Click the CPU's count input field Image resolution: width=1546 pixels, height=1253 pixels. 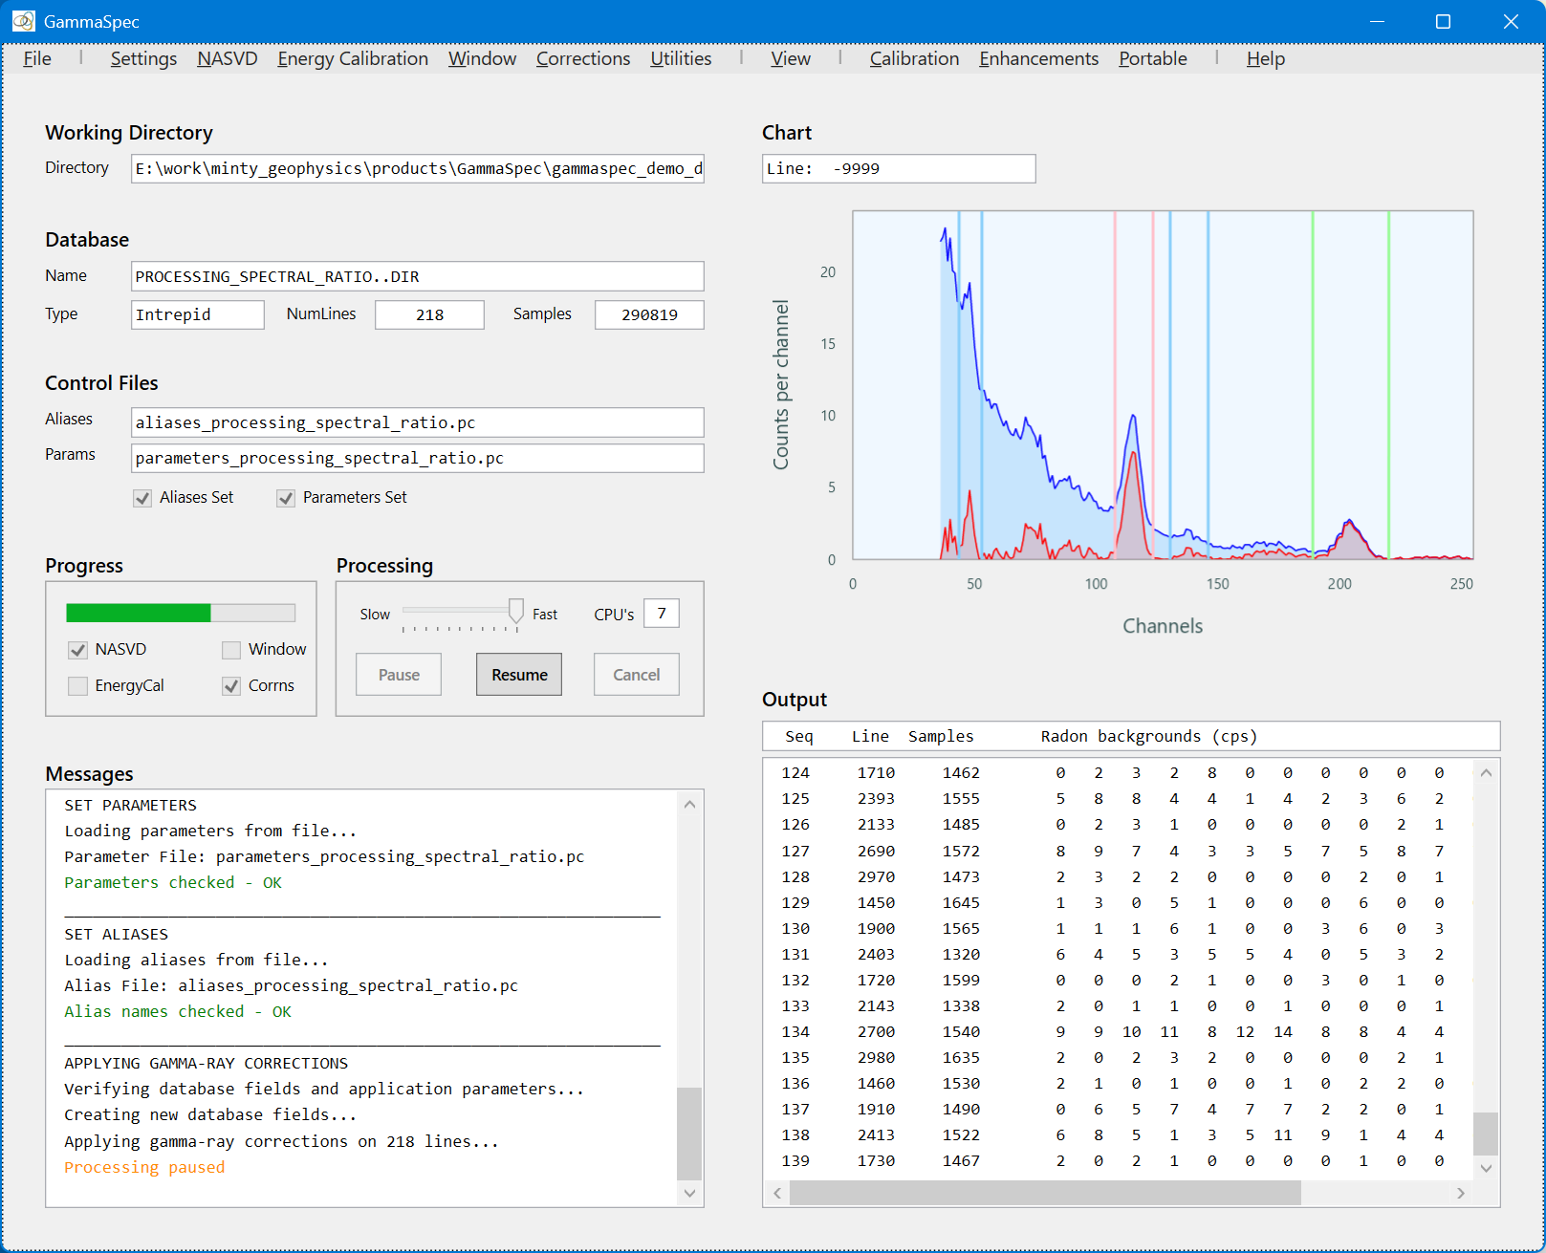(x=662, y=614)
